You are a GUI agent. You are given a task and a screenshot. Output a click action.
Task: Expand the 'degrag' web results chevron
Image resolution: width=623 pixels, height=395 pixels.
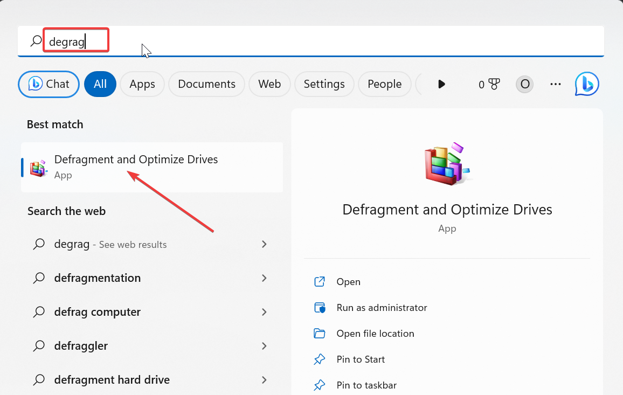tap(264, 244)
